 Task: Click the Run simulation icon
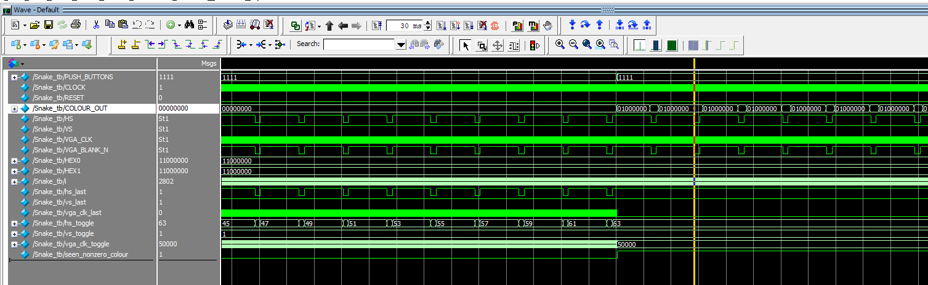pos(442,25)
